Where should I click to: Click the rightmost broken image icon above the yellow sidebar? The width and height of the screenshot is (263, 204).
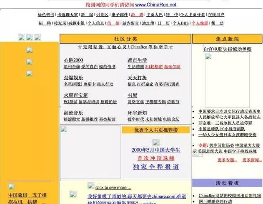click(x=38, y=37)
